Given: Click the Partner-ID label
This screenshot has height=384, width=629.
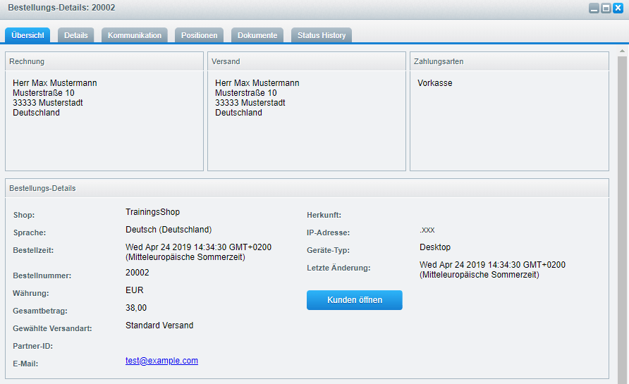Looking at the screenshot, I should [x=33, y=347].
